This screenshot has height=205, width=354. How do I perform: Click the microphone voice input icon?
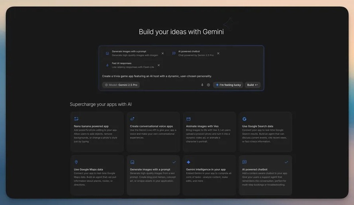pos(202,85)
